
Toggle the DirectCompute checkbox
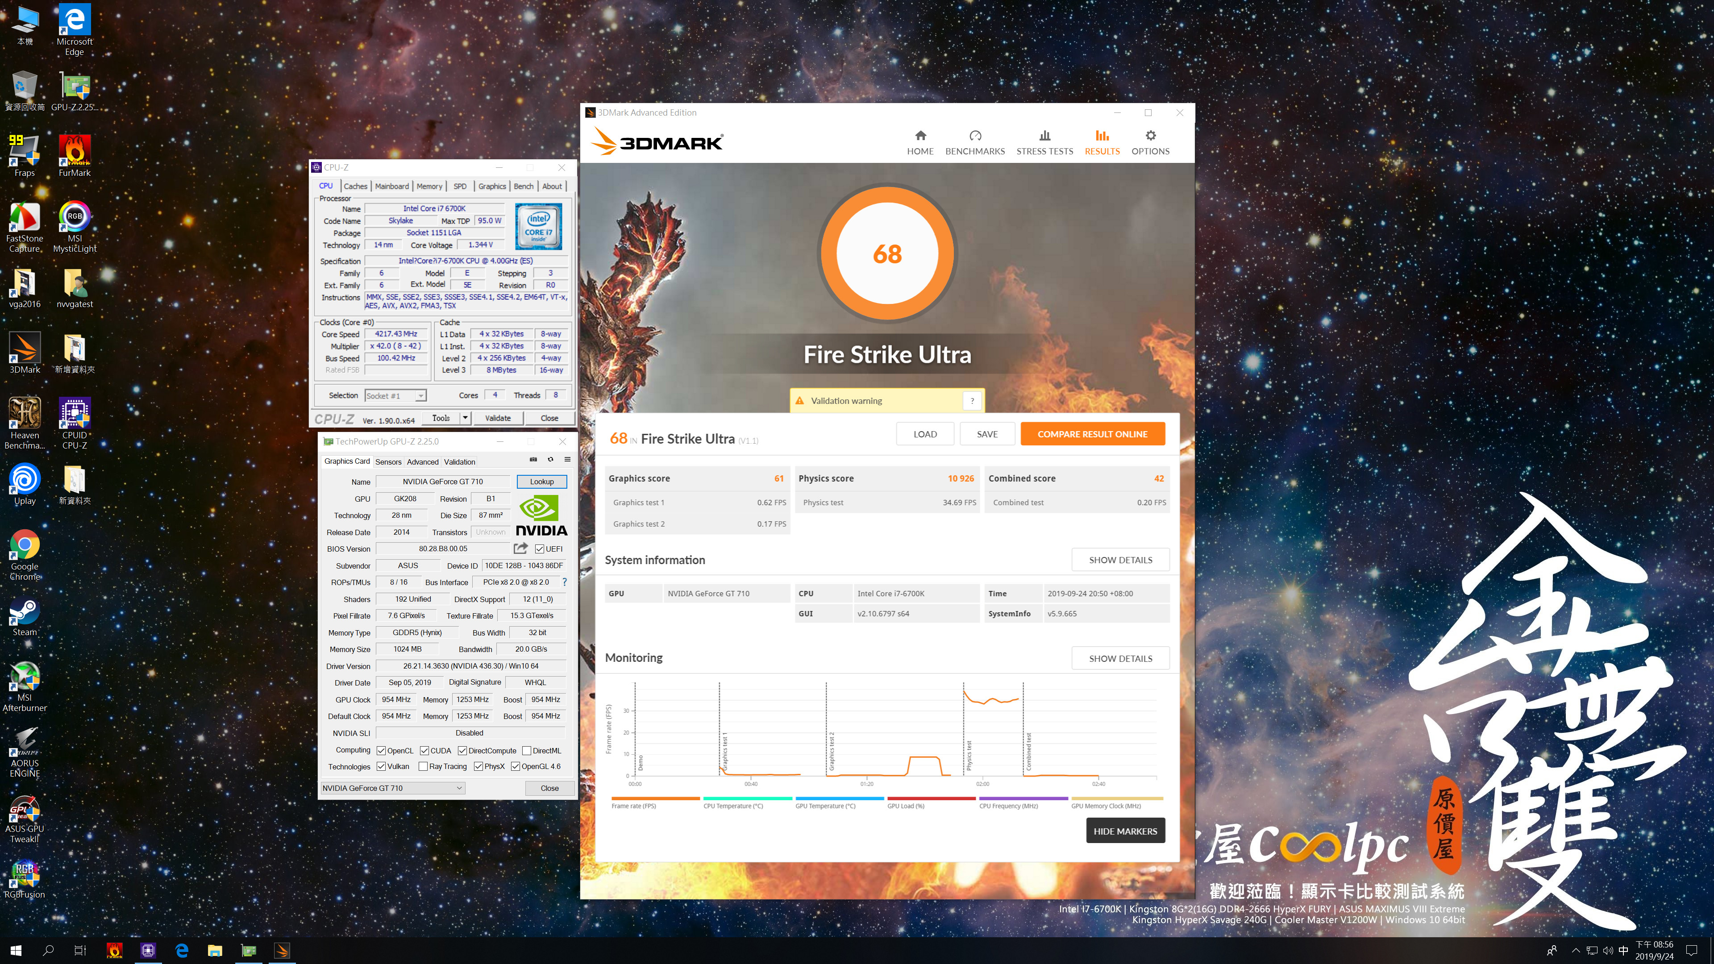462,750
